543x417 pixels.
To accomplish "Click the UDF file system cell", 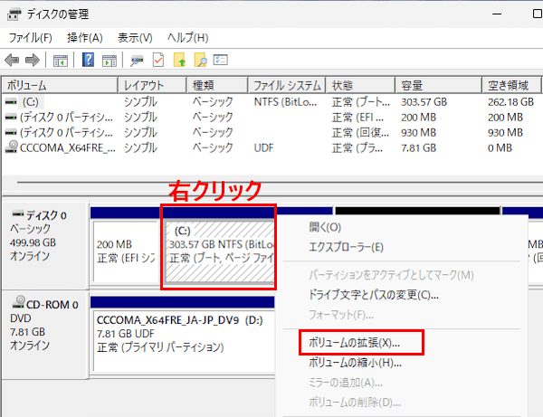I will pyautogui.click(x=263, y=147).
